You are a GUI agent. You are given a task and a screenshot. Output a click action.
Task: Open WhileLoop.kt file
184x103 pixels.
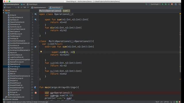click(14, 95)
